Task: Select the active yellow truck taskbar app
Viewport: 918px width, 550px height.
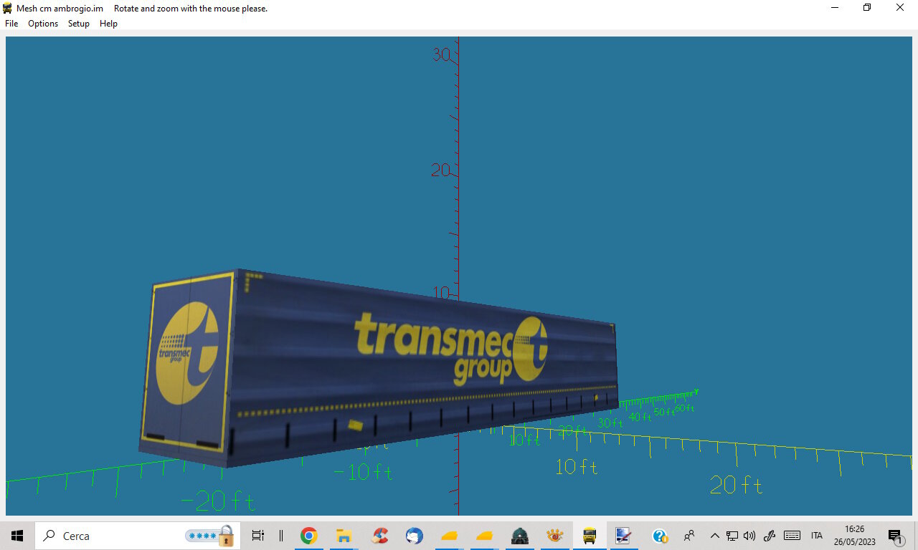Action: (590, 536)
